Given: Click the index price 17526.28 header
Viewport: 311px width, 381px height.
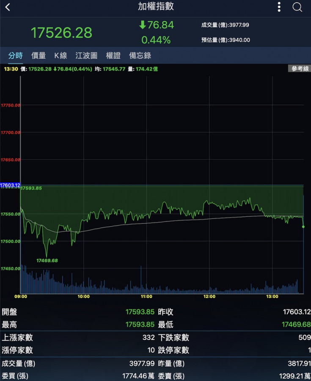Looking at the screenshot, I should pyautogui.click(x=61, y=33).
